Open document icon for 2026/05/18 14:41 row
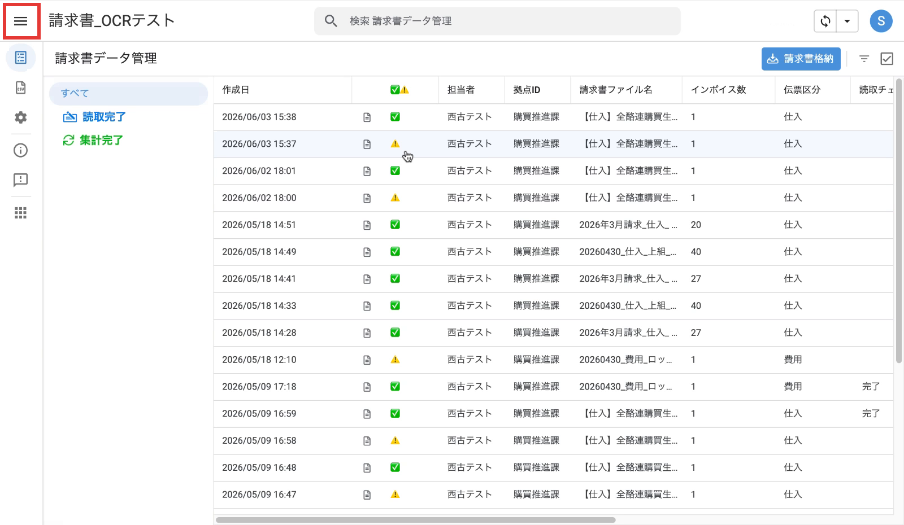The height and width of the screenshot is (525, 904). [x=367, y=279]
